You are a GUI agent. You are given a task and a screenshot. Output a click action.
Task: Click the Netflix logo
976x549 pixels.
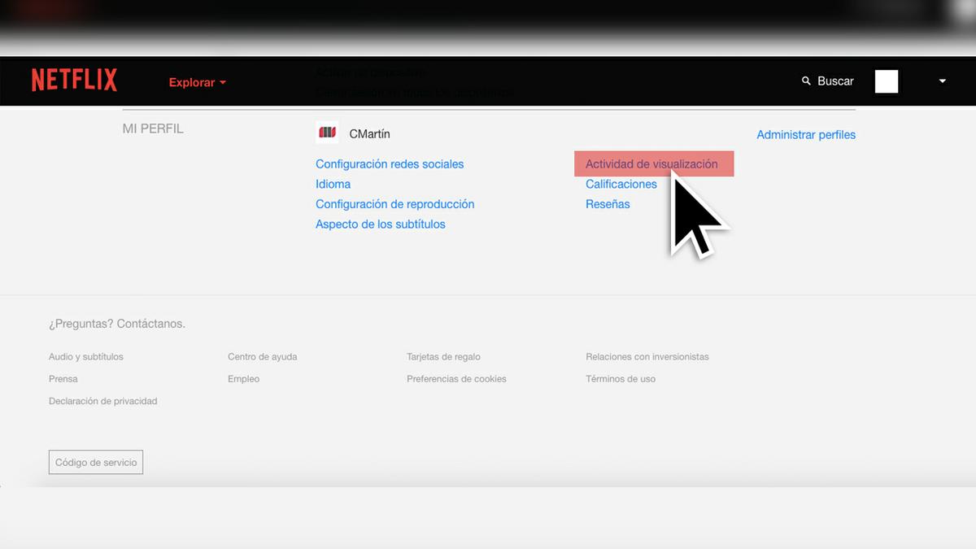[x=74, y=81]
